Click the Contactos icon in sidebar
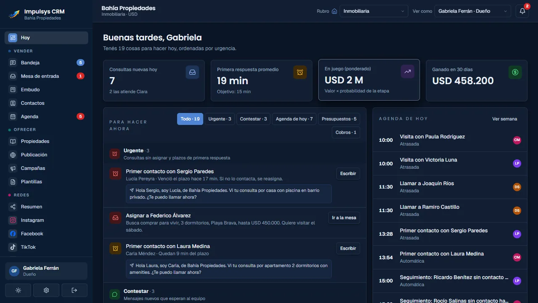 click(x=13, y=103)
